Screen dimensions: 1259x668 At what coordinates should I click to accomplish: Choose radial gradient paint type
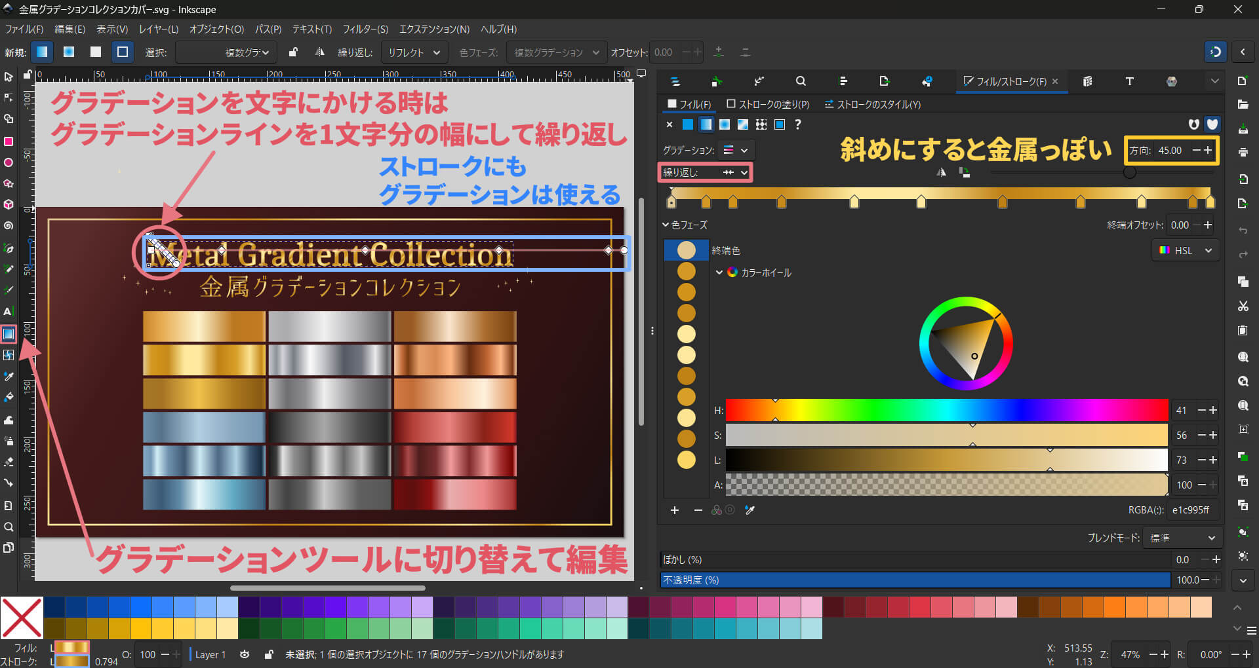[x=725, y=124]
